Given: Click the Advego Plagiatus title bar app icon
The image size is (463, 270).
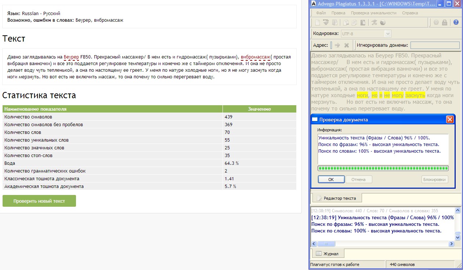Looking at the screenshot, I should pos(314,4).
